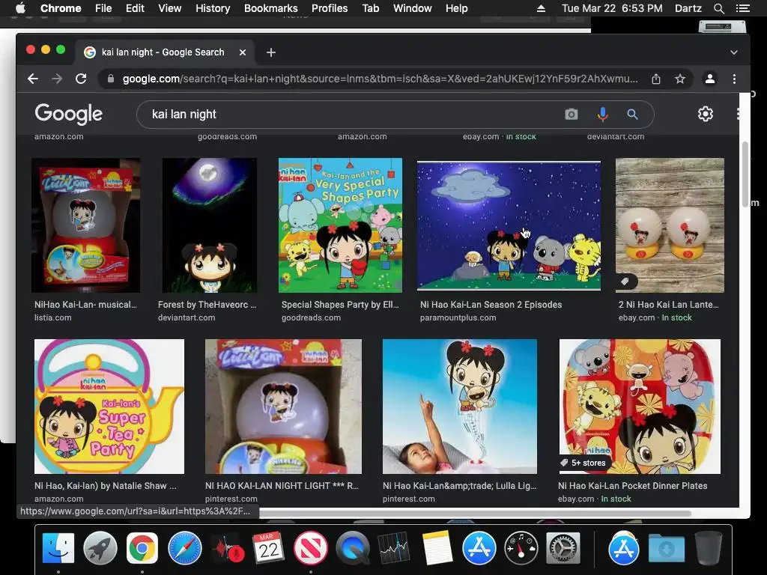
Task: Click the Dartz user name in menu bar
Action: click(x=688, y=8)
